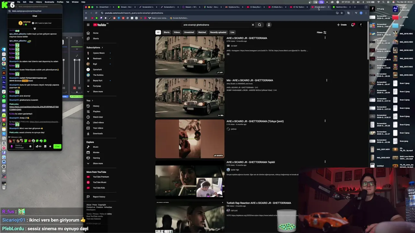Open YouTube Music link
415x233 pixels.
pyautogui.click(x=99, y=182)
